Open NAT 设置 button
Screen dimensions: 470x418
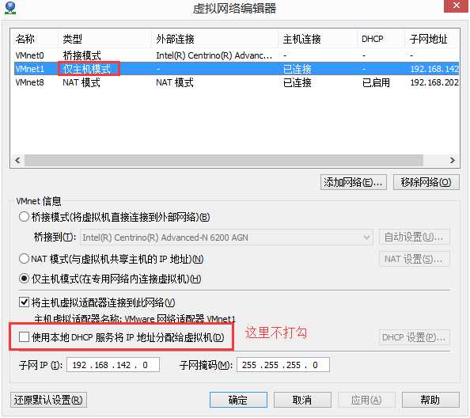tap(415, 259)
